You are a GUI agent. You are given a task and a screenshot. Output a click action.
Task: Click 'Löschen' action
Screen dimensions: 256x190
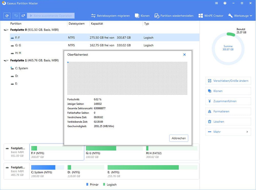tap(228, 121)
